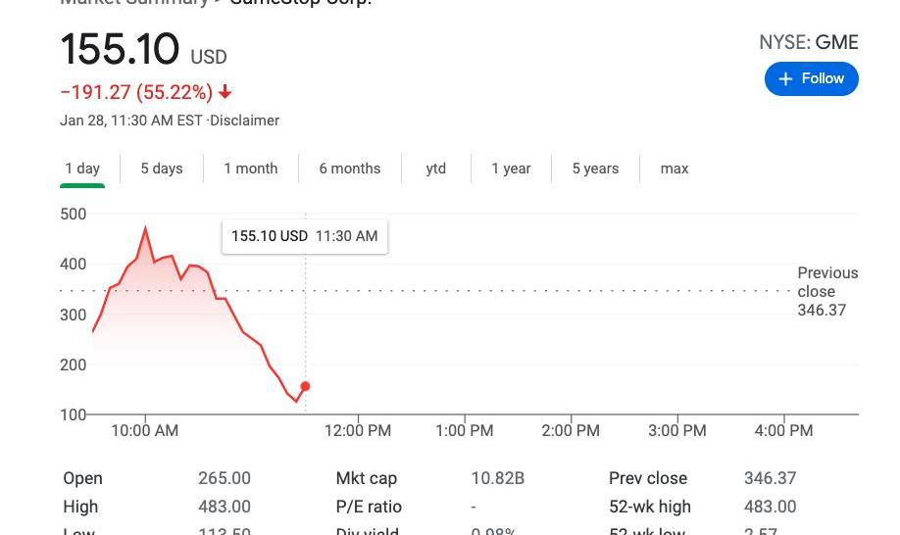This screenshot has height=535, width=900.
Task: Click the plus icon in Follow
Action: coord(785,79)
